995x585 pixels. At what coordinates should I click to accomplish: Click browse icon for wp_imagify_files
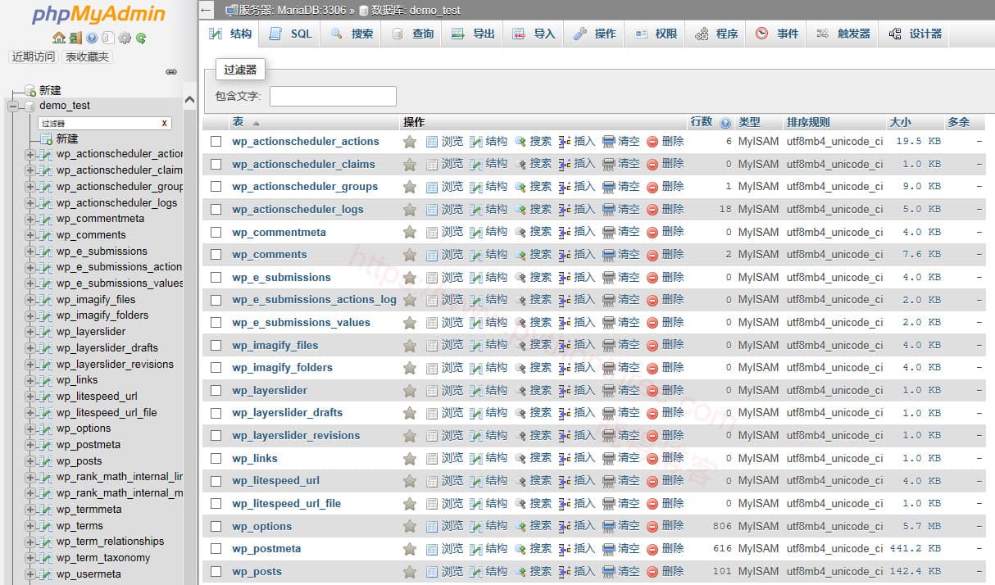point(432,345)
